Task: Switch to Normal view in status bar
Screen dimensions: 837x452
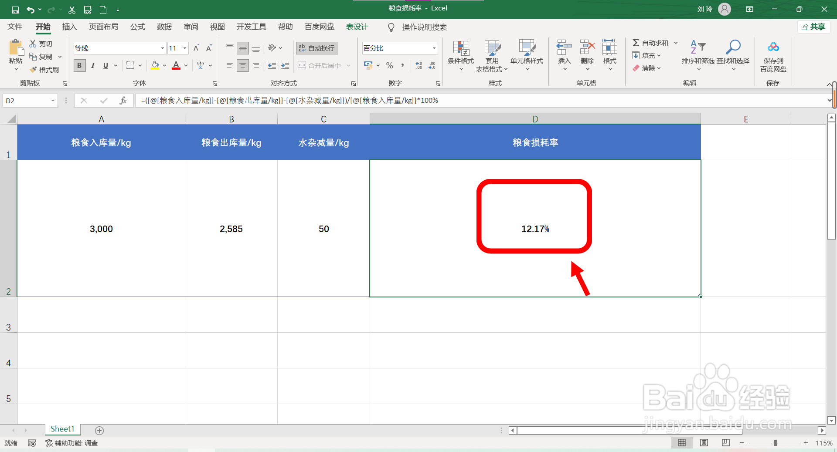Action: tap(682, 443)
